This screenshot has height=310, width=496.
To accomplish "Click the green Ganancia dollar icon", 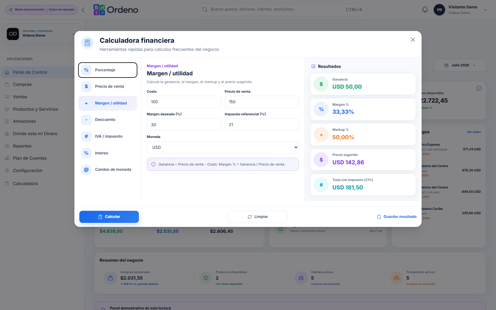I will tap(321, 84).
